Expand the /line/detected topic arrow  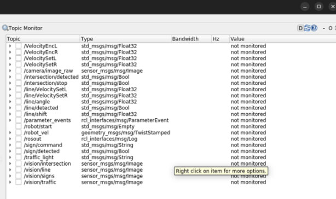pos(10,108)
